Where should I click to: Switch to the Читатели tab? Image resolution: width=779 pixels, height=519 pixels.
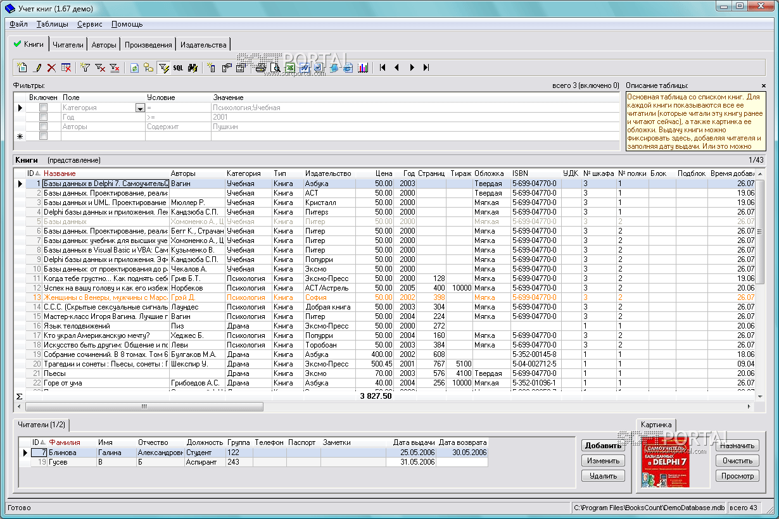[68, 45]
